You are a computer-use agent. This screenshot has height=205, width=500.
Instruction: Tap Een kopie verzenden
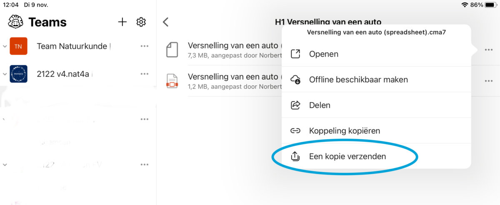347,157
